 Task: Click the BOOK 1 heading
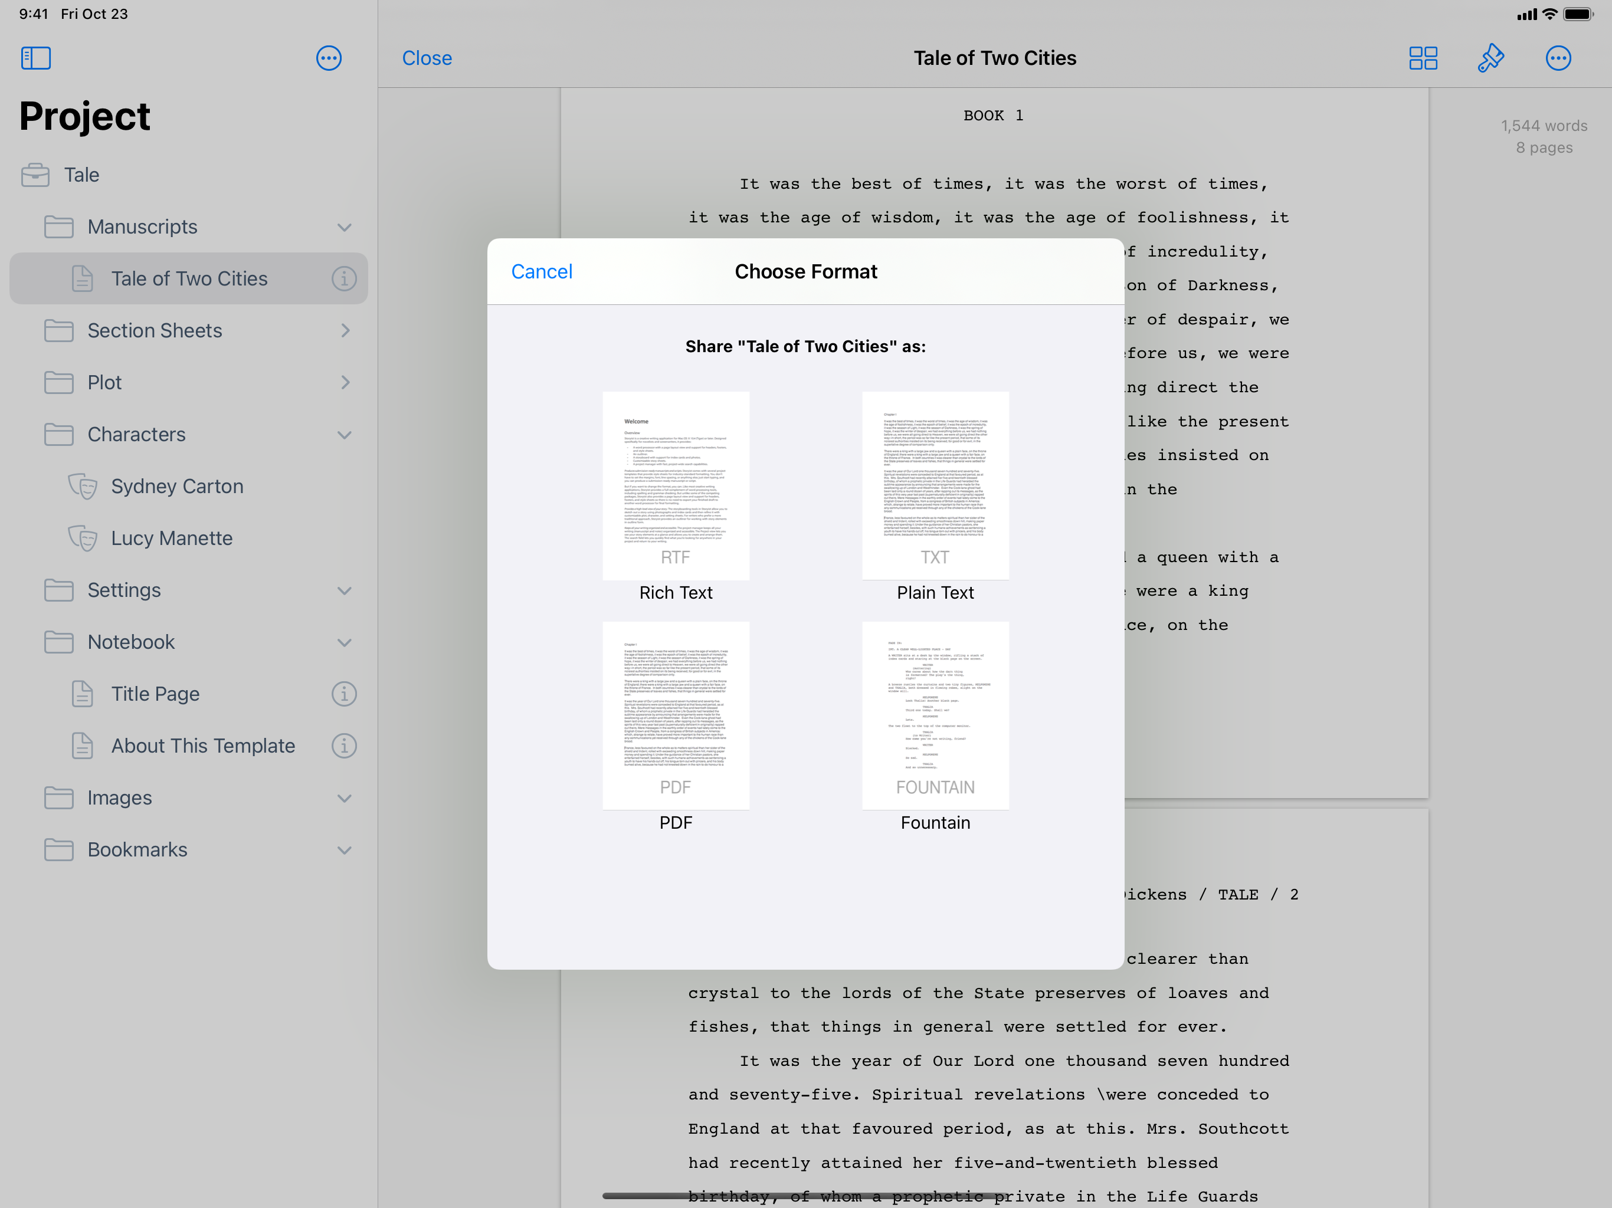[x=993, y=115]
